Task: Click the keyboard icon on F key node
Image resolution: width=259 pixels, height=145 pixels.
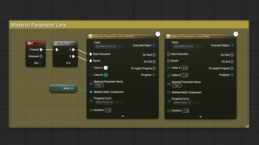Action: (30, 43)
